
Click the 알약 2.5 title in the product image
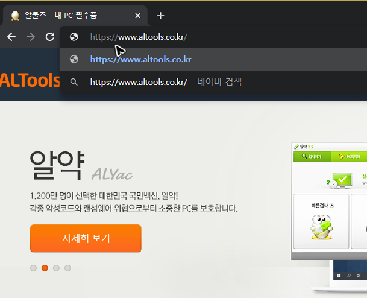304,147
